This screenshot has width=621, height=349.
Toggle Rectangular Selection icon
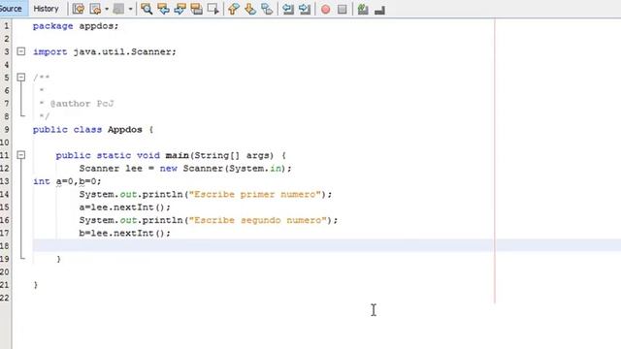coord(213,9)
